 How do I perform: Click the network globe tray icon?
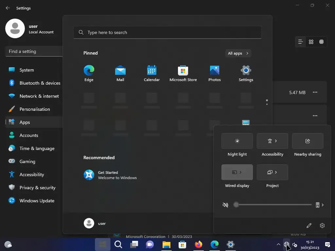pyautogui.click(x=287, y=244)
